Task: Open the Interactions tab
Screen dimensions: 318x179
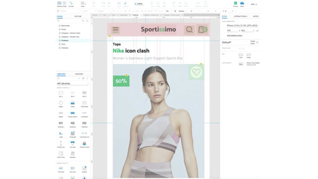Action: coord(240,16)
